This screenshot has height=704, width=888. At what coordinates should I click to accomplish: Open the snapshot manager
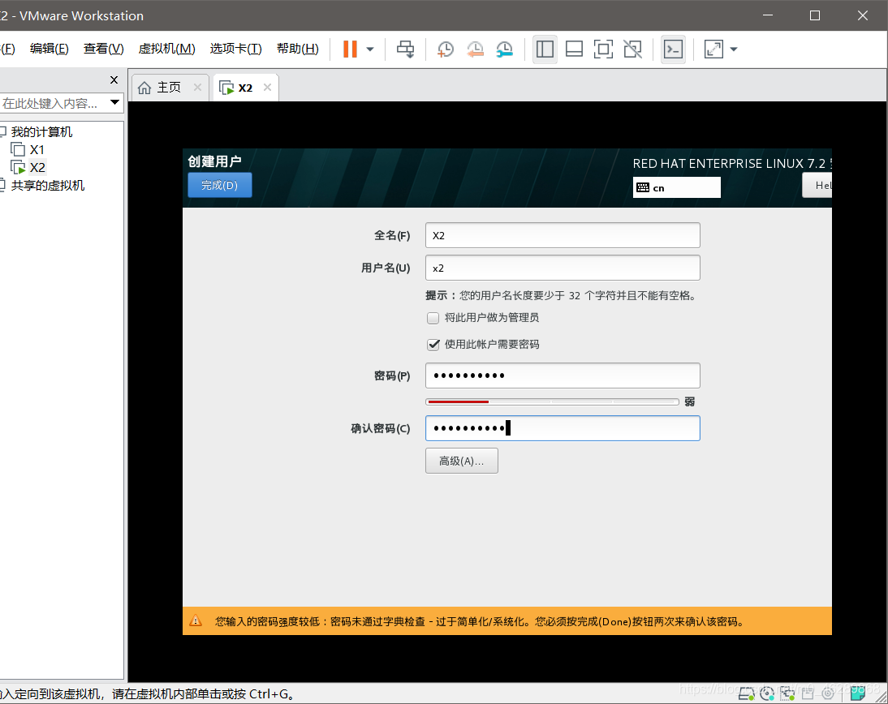point(504,49)
